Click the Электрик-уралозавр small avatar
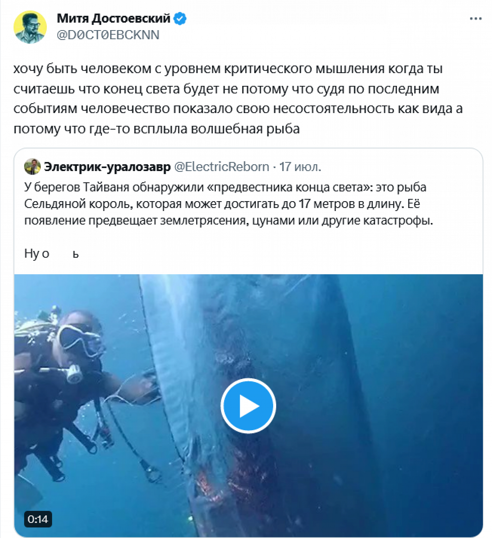This screenshot has height=538, width=492. point(32,167)
